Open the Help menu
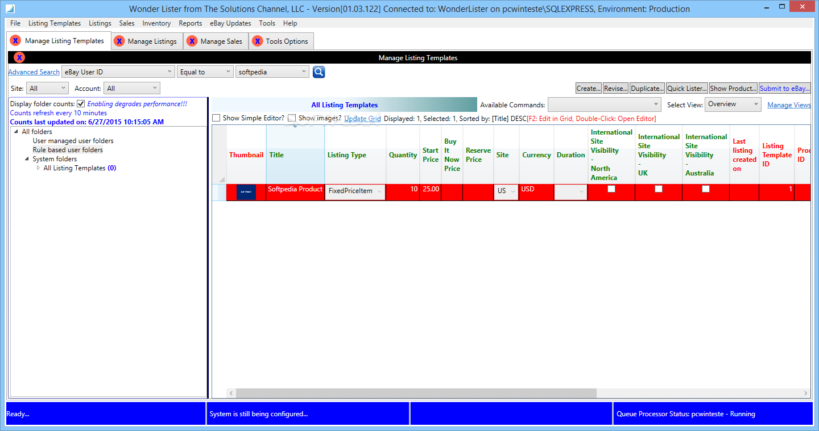Image resolution: width=819 pixels, height=431 pixels. coord(290,23)
